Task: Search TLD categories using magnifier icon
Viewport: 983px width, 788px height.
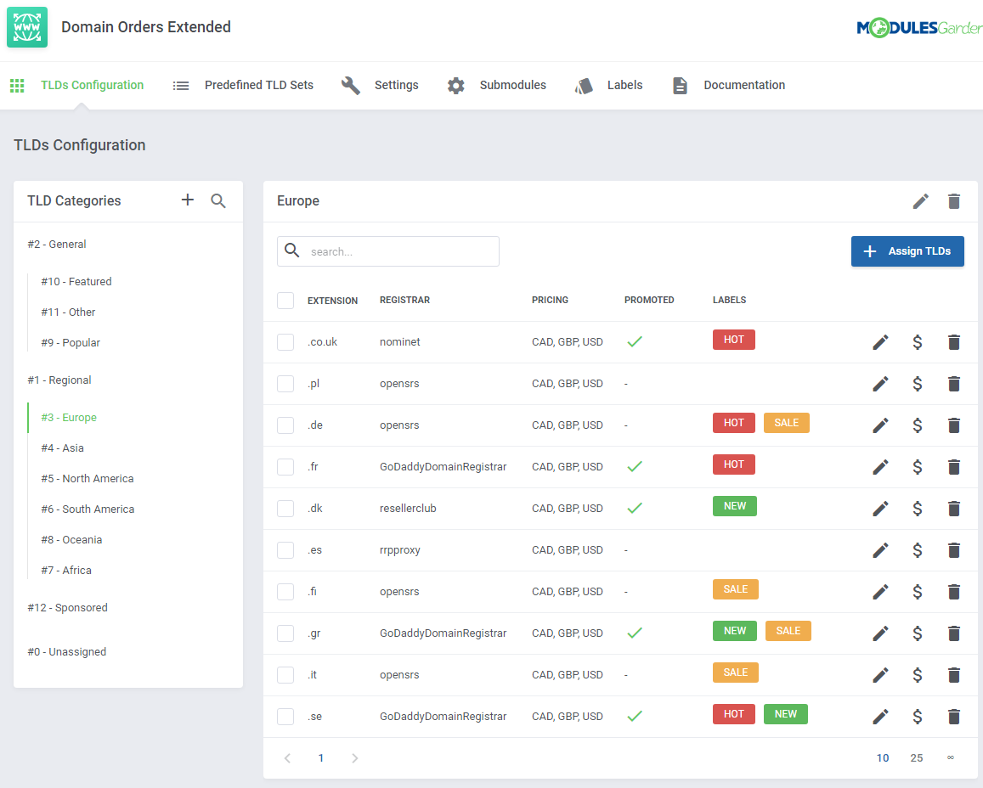Action: click(x=218, y=200)
